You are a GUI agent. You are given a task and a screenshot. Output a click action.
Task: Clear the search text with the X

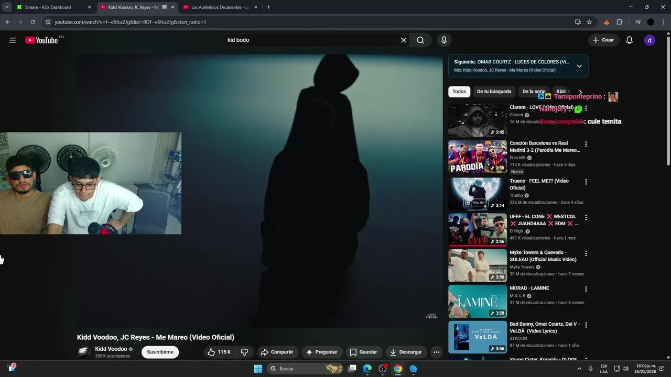click(x=404, y=40)
